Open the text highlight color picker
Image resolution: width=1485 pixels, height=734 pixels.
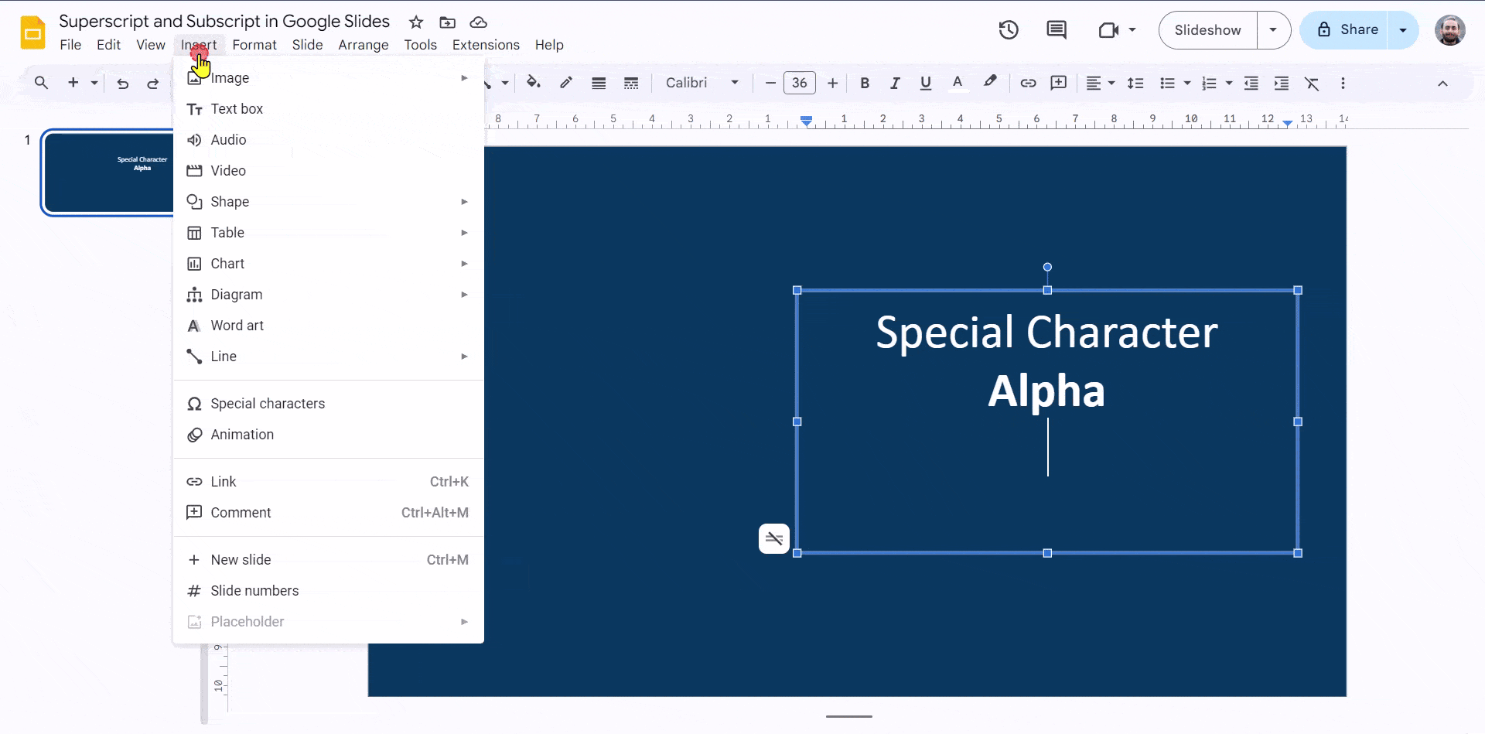991,83
